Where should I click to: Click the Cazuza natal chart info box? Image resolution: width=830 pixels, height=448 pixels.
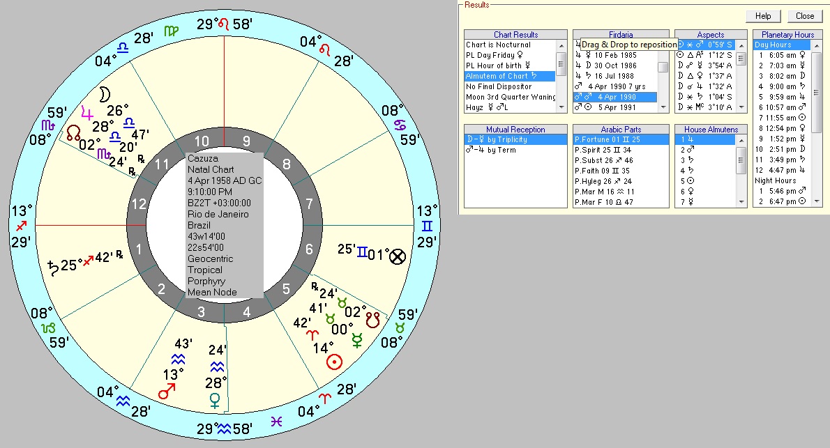[x=225, y=225]
